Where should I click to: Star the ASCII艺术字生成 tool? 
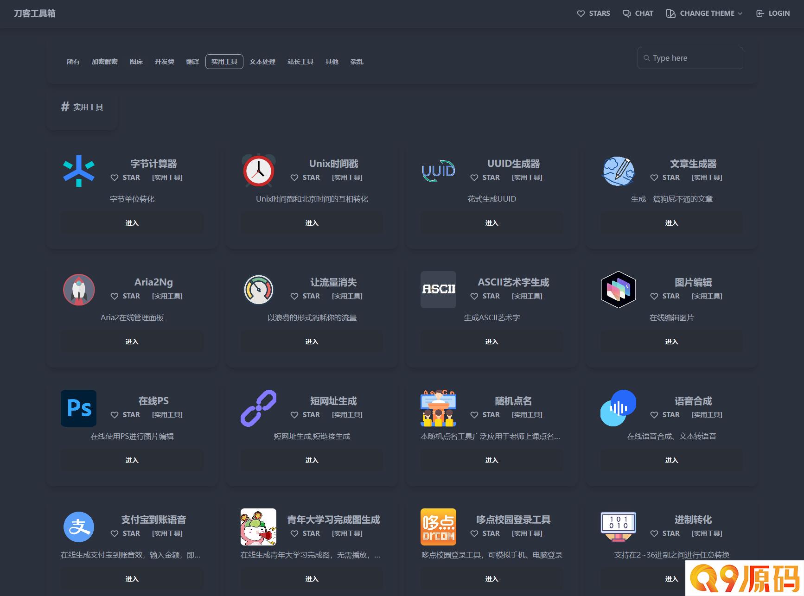(485, 296)
